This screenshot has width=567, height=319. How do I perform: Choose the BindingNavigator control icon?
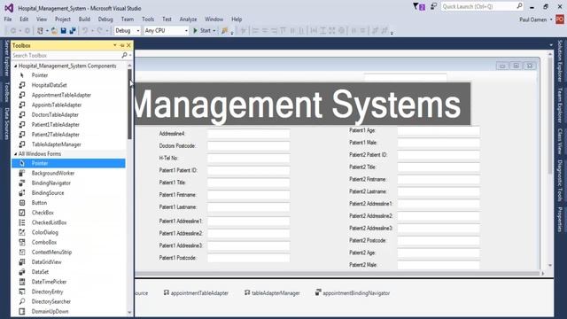22,183
